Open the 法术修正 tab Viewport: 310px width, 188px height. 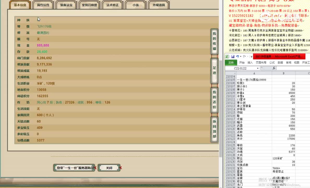(112, 5)
